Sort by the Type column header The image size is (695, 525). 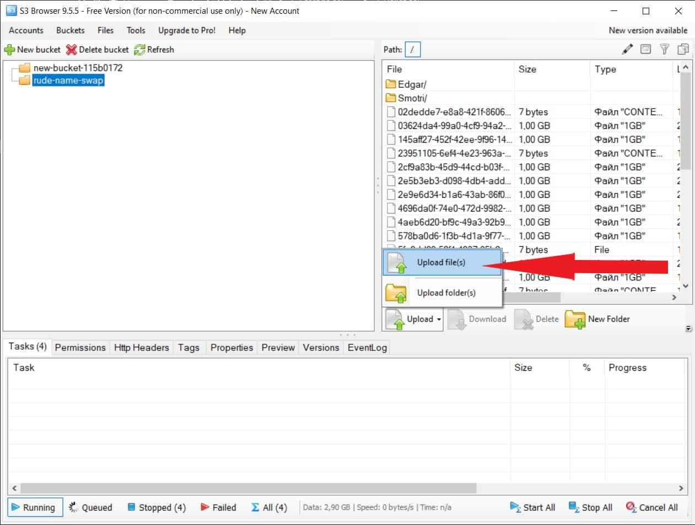[x=632, y=69]
